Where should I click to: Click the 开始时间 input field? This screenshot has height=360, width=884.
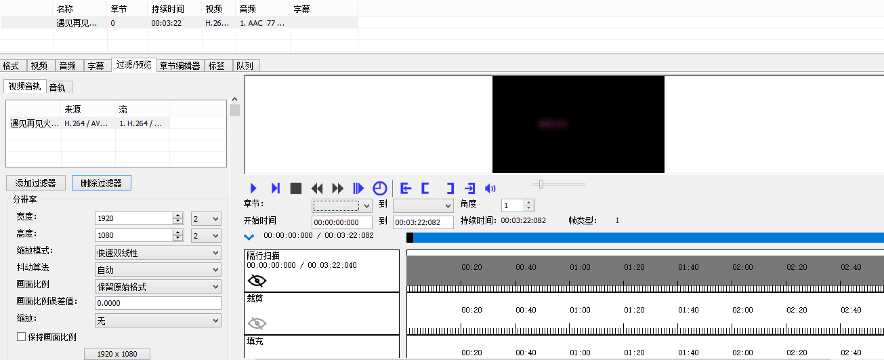342,222
